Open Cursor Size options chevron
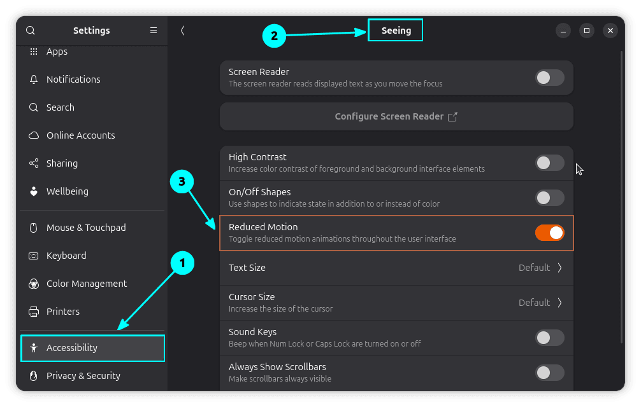Image resolution: width=641 pixels, height=407 pixels. coord(559,303)
